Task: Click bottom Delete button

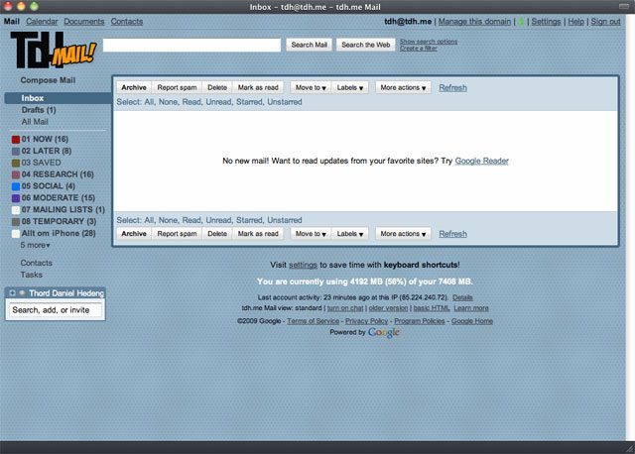Action: point(217,234)
